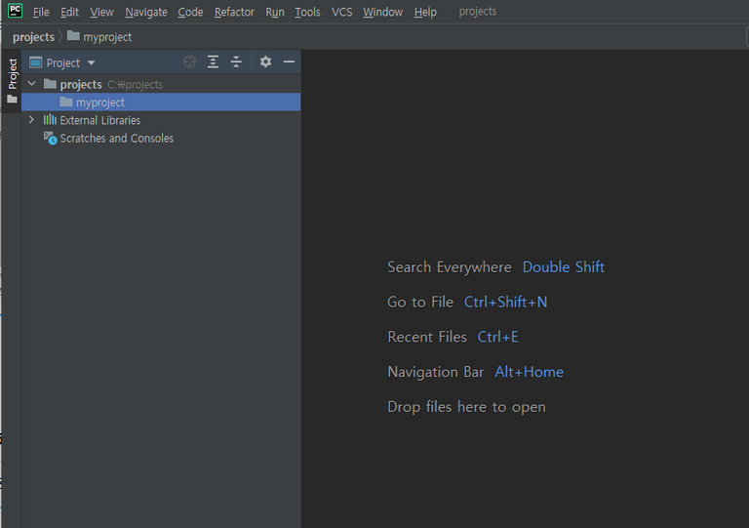Open the Edit menu
749x528 pixels.
coord(70,12)
